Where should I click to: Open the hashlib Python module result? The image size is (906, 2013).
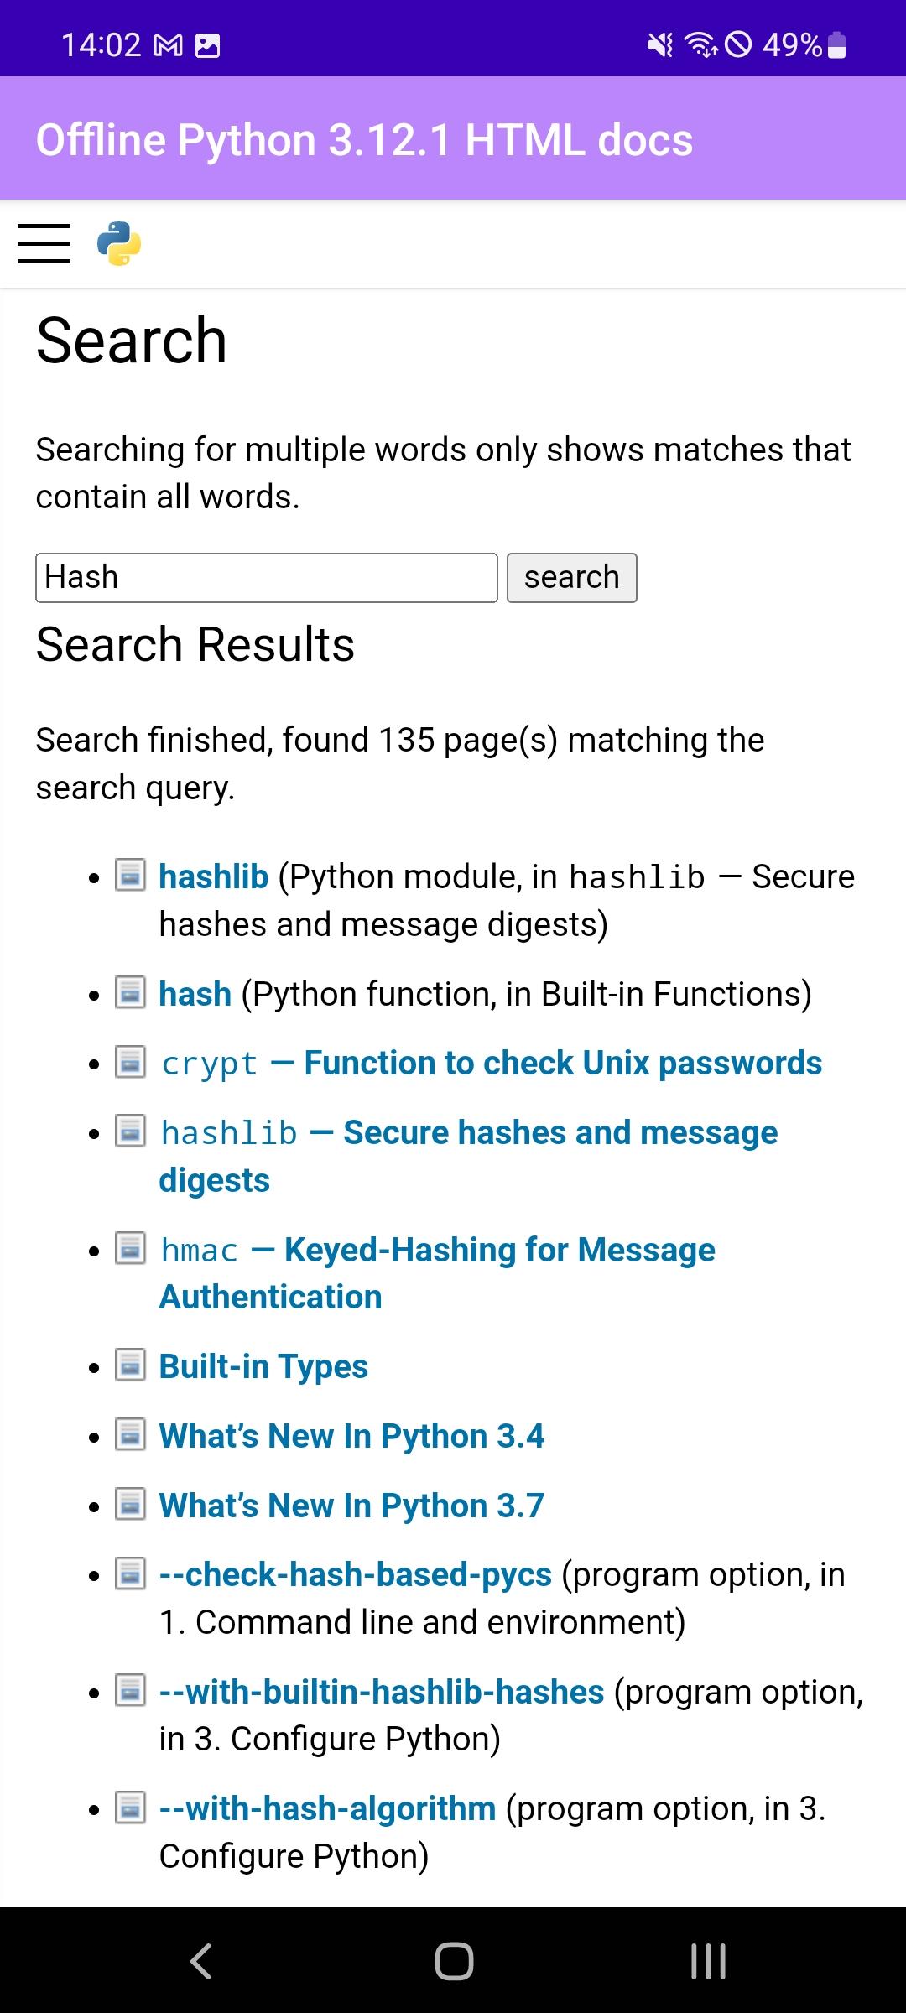point(214,876)
